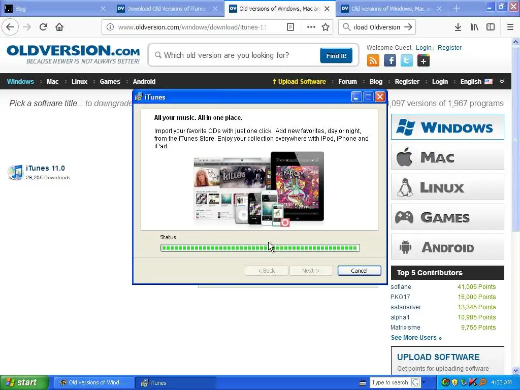Viewport: 520px width, 390px height.
Task: Open the Blog nav link in black bar
Action: pyautogui.click(x=376, y=82)
